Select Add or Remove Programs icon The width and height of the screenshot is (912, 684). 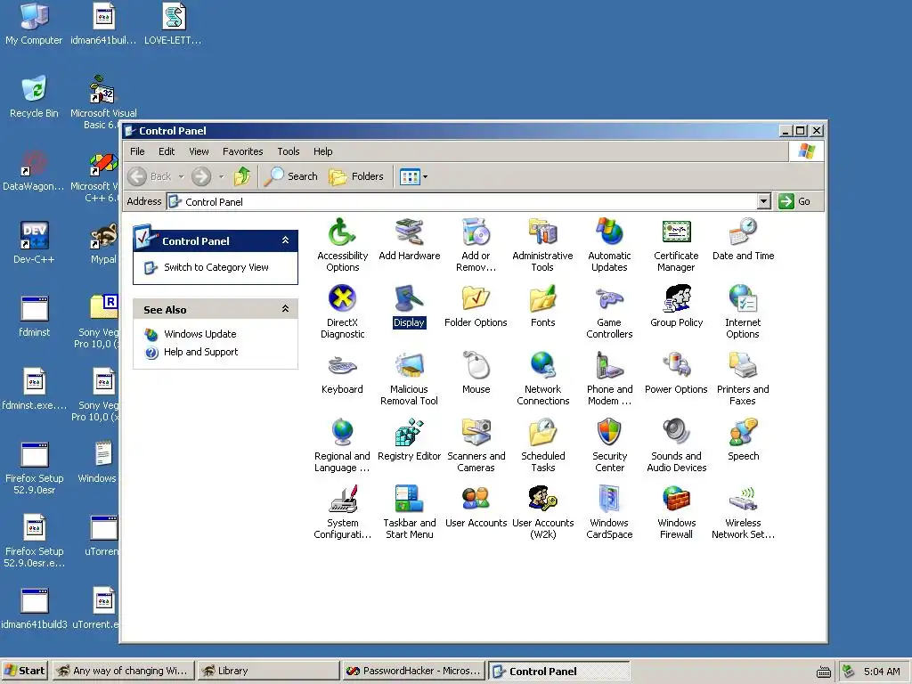(476, 232)
